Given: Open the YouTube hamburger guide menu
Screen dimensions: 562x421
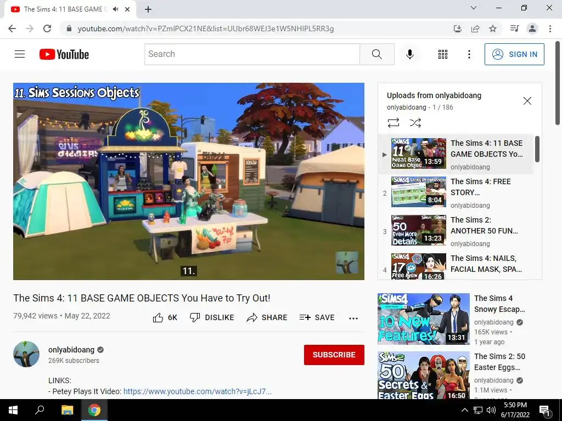Looking at the screenshot, I should tap(20, 54).
